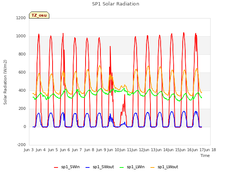Viewport: 232px width, 174px height.
Task: Click the -200 y-axis tick label
Action: tap(21, 145)
